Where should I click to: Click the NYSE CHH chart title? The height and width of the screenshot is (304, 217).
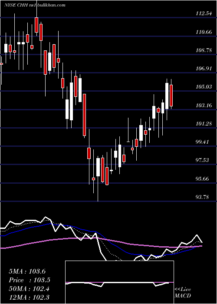click(35, 5)
